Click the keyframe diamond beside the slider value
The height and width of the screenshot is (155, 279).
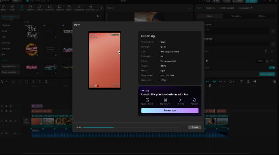tap(272, 61)
